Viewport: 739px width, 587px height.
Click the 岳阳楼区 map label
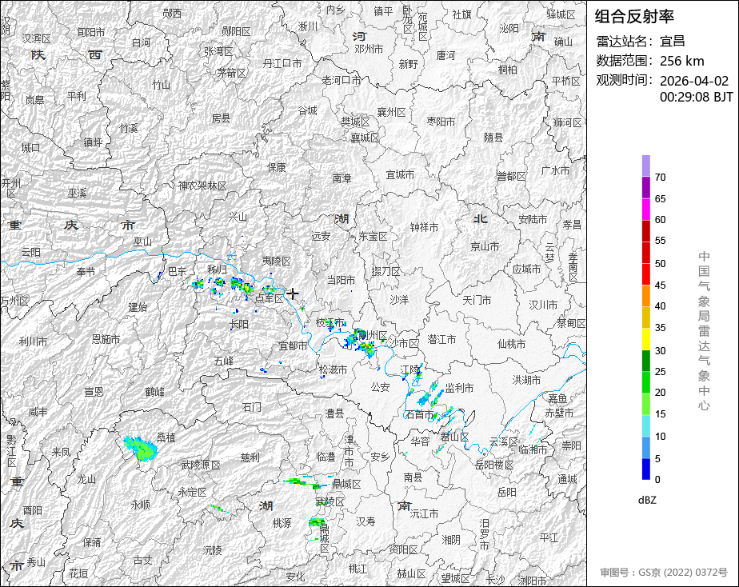click(494, 465)
